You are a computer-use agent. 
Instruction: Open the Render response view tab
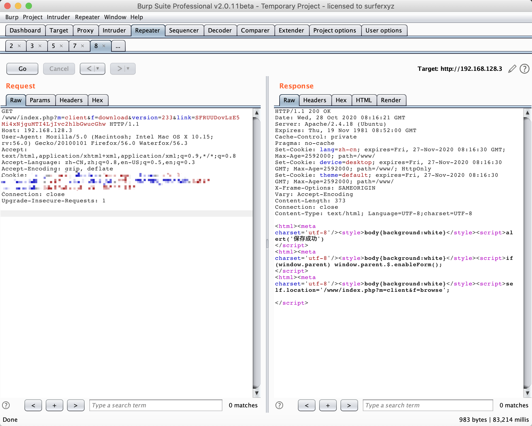pyautogui.click(x=390, y=100)
